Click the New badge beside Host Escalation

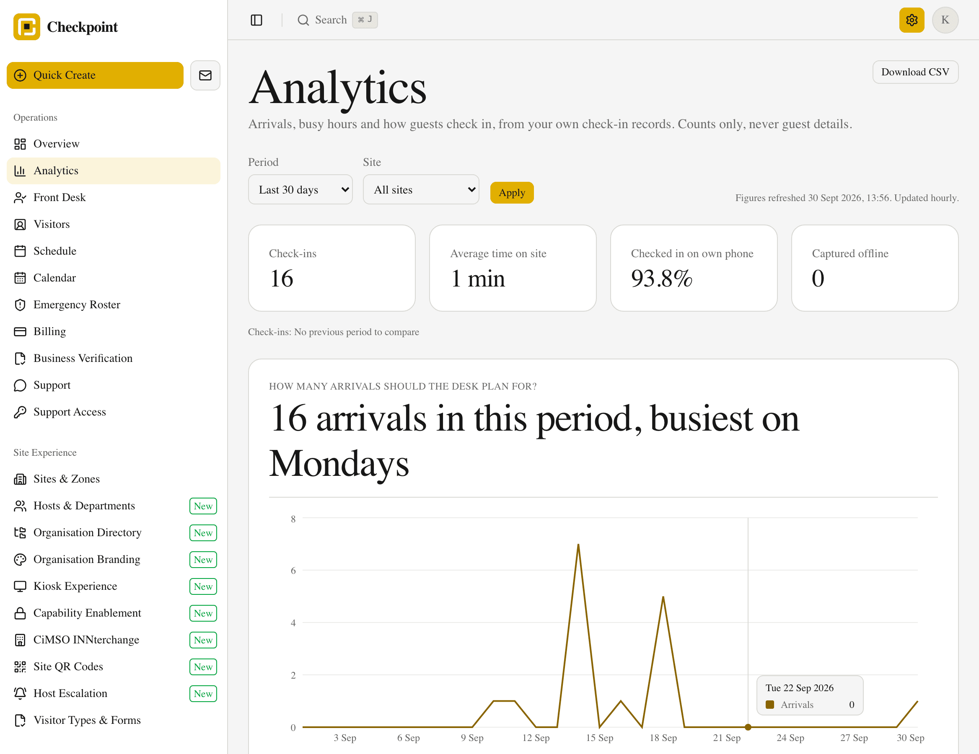[x=203, y=694]
